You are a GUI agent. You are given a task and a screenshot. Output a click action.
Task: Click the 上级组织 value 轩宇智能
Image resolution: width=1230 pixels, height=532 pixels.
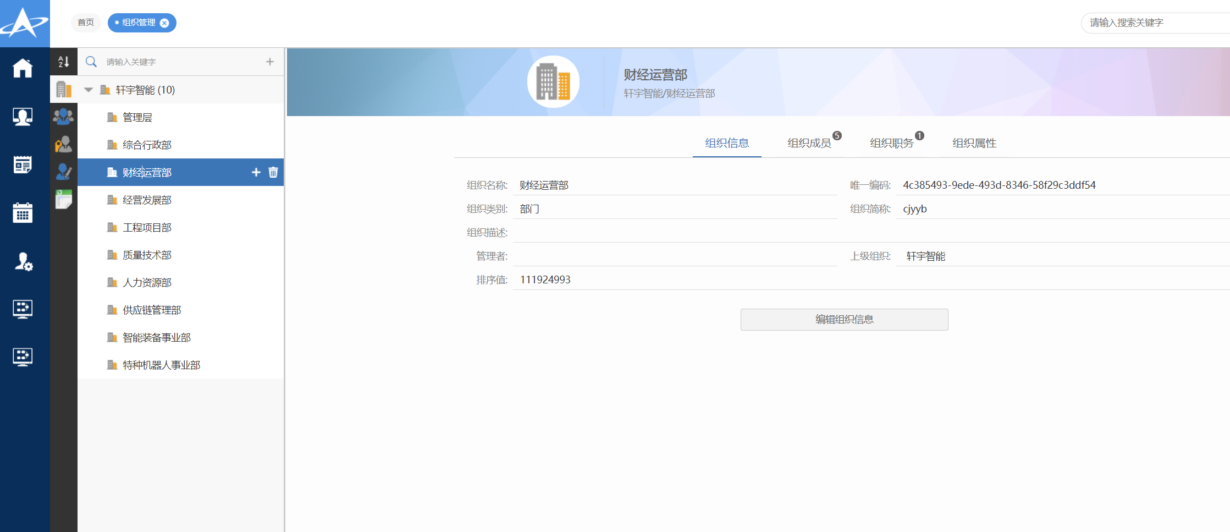[x=926, y=256]
